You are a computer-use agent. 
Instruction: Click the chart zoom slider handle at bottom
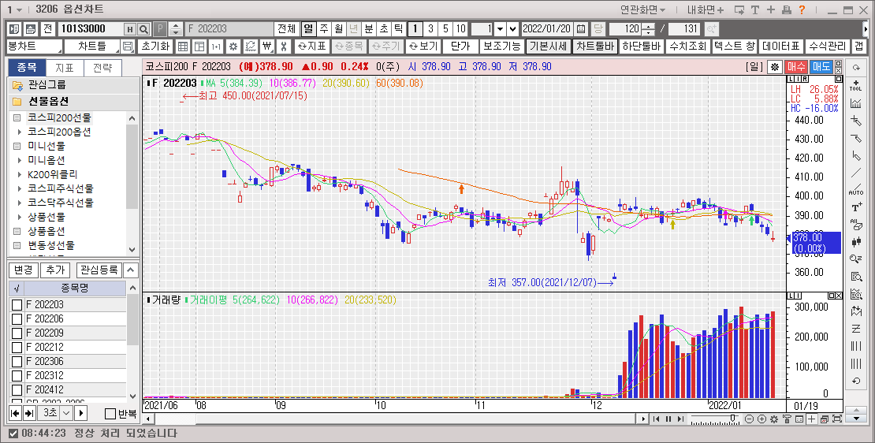pos(732,417)
